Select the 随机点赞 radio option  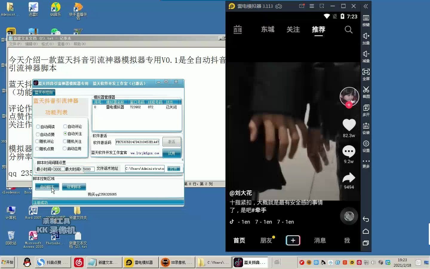[37, 149]
